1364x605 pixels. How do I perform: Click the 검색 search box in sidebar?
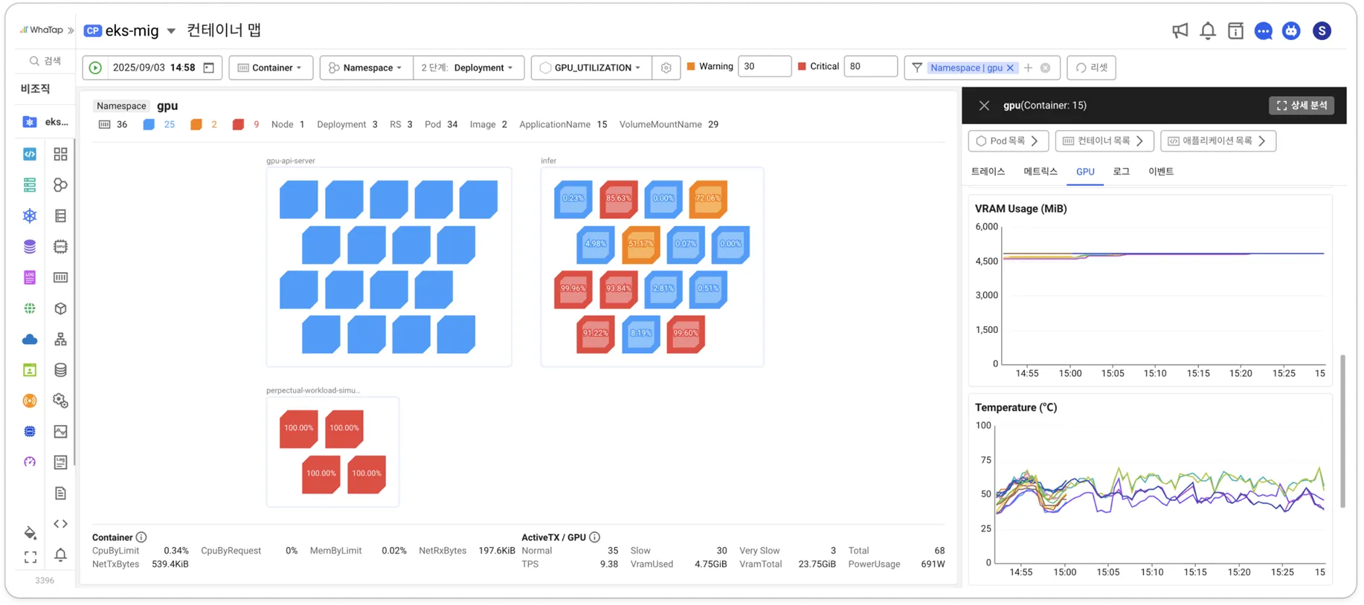coord(45,61)
